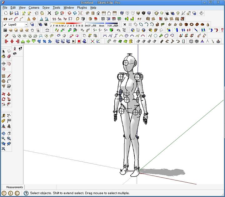The image size is (225, 197).
Task: Open the Help menu
Action: (93, 7)
